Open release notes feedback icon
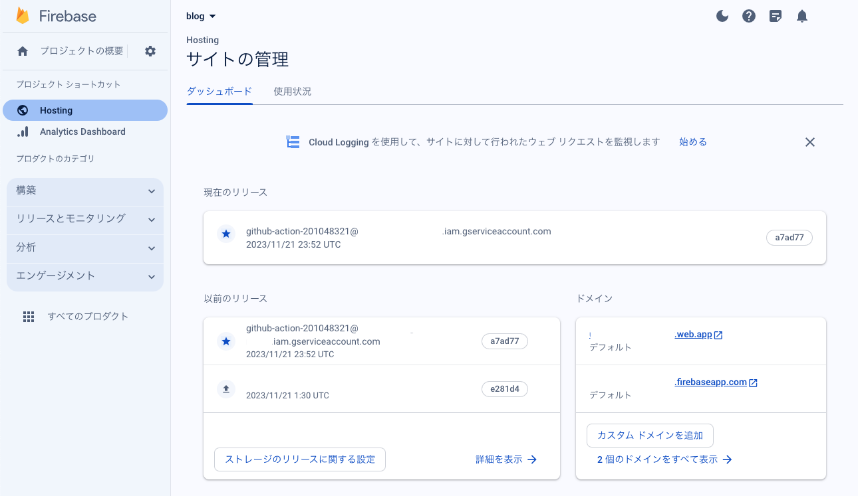Image resolution: width=858 pixels, height=496 pixels. pos(776,16)
